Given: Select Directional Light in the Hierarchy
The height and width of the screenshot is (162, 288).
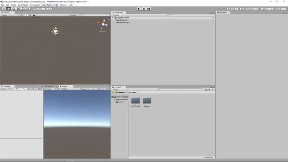Looking at the screenshot, I should (122, 22).
